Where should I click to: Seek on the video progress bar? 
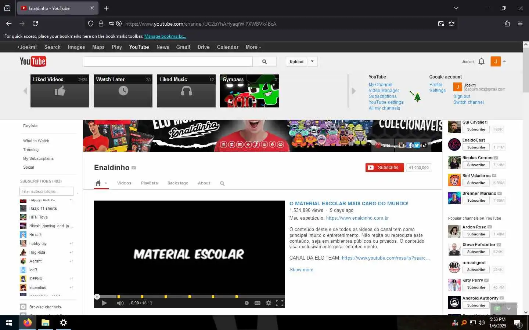pos(190,297)
